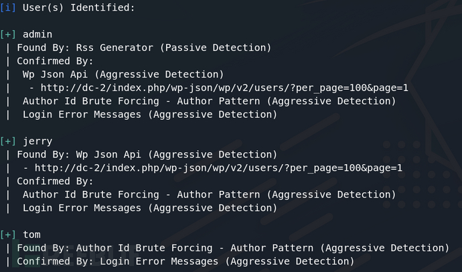This screenshot has height=272, width=462.
Task: Click the [+] marker beside admin
Action: 9,33
